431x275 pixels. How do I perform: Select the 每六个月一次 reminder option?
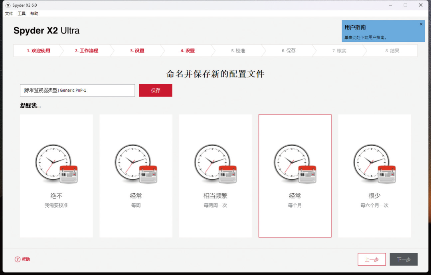point(374,206)
